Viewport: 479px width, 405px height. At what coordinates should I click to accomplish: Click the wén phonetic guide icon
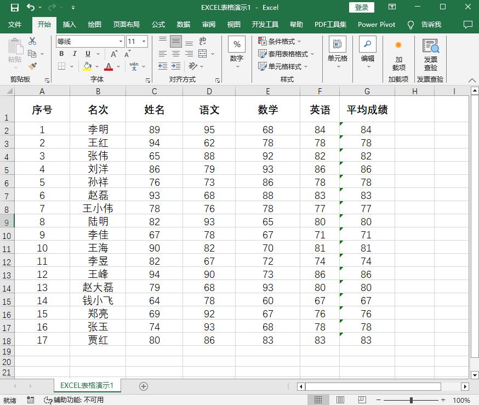pos(134,66)
